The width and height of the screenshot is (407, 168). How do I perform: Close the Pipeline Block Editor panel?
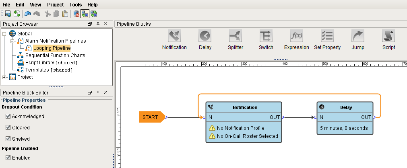point(105,92)
